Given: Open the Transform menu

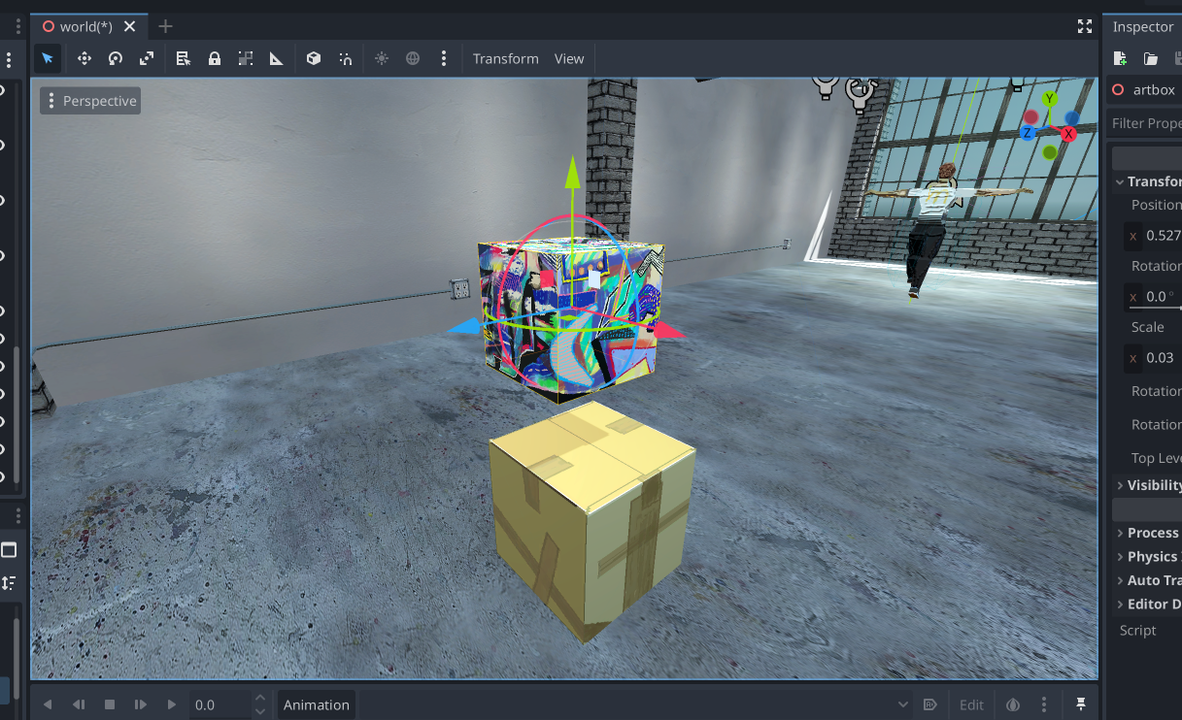Looking at the screenshot, I should click(505, 58).
